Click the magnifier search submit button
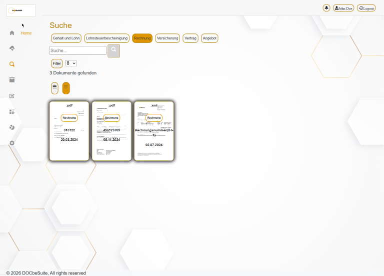Screen dimensions: 384x276 113,50
